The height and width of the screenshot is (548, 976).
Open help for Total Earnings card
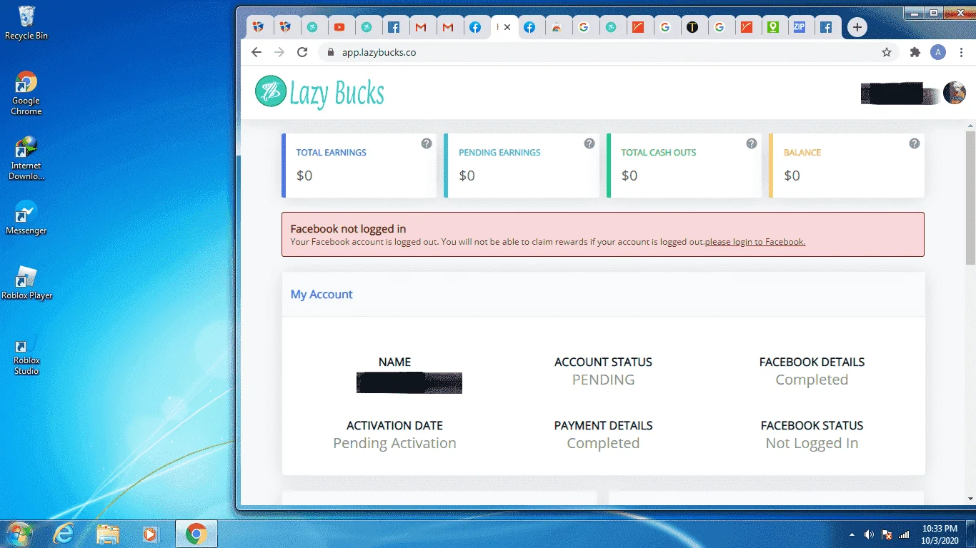[x=427, y=143]
